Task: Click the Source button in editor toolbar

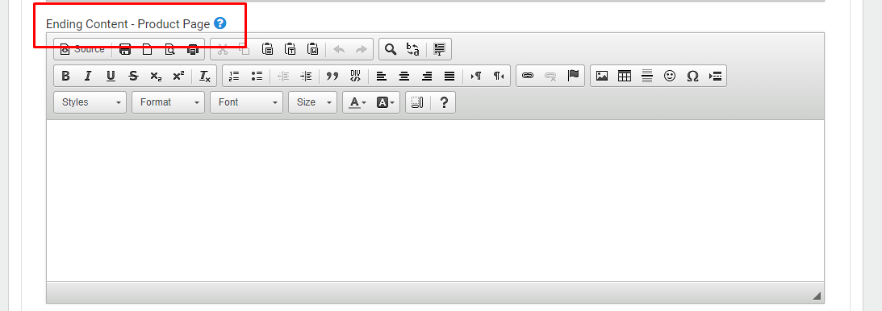Action: [x=82, y=49]
